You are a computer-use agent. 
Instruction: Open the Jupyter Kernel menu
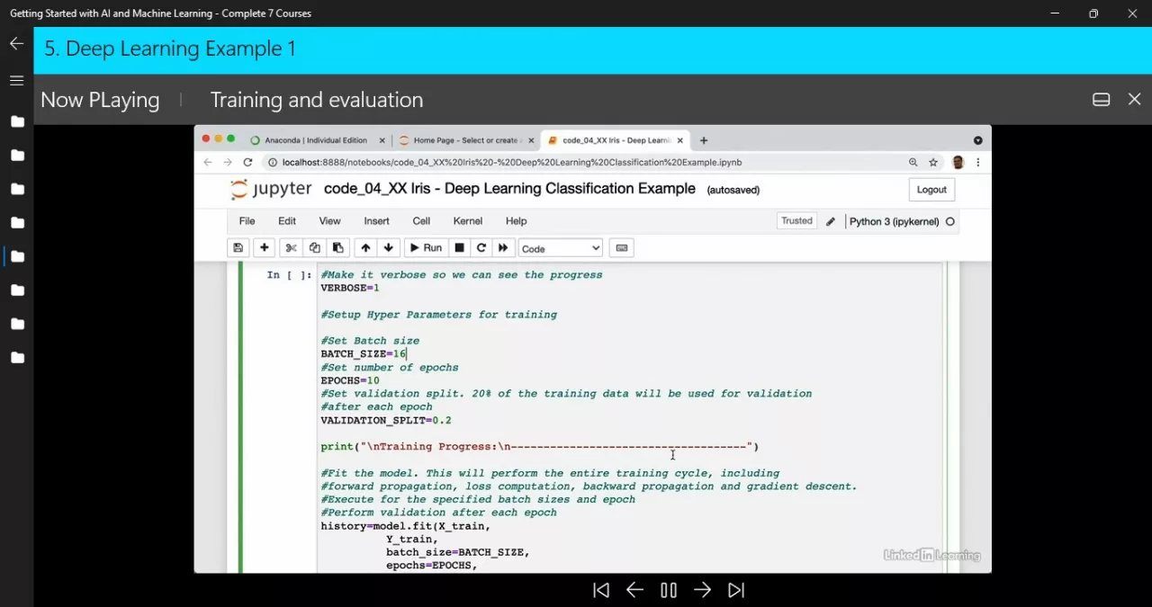coord(468,221)
